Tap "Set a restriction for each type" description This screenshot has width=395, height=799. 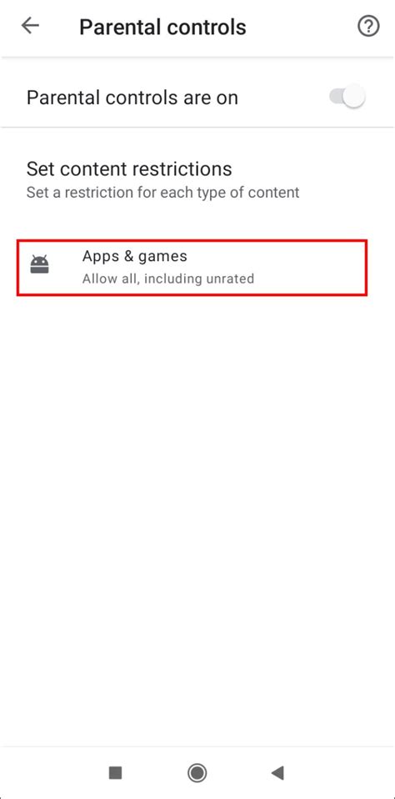[x=162, y=193]
